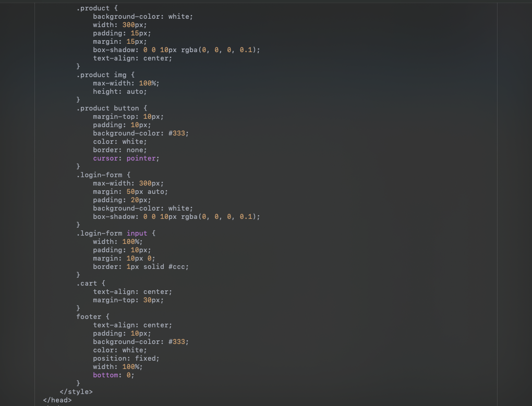The width and height of the screenshot is (532, 406).
Task: Click the closing "</head>" tag
Action: pos(57,400)
